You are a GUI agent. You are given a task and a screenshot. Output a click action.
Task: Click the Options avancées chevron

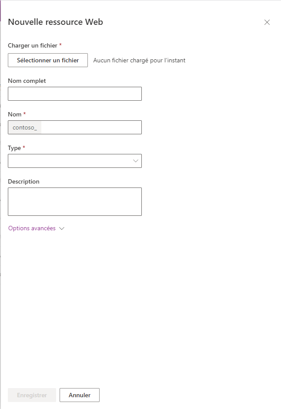tap(61, 228)
